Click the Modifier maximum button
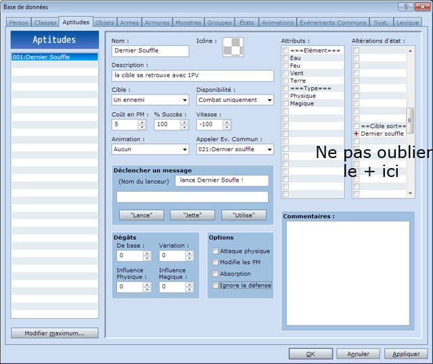 (55, 333)
